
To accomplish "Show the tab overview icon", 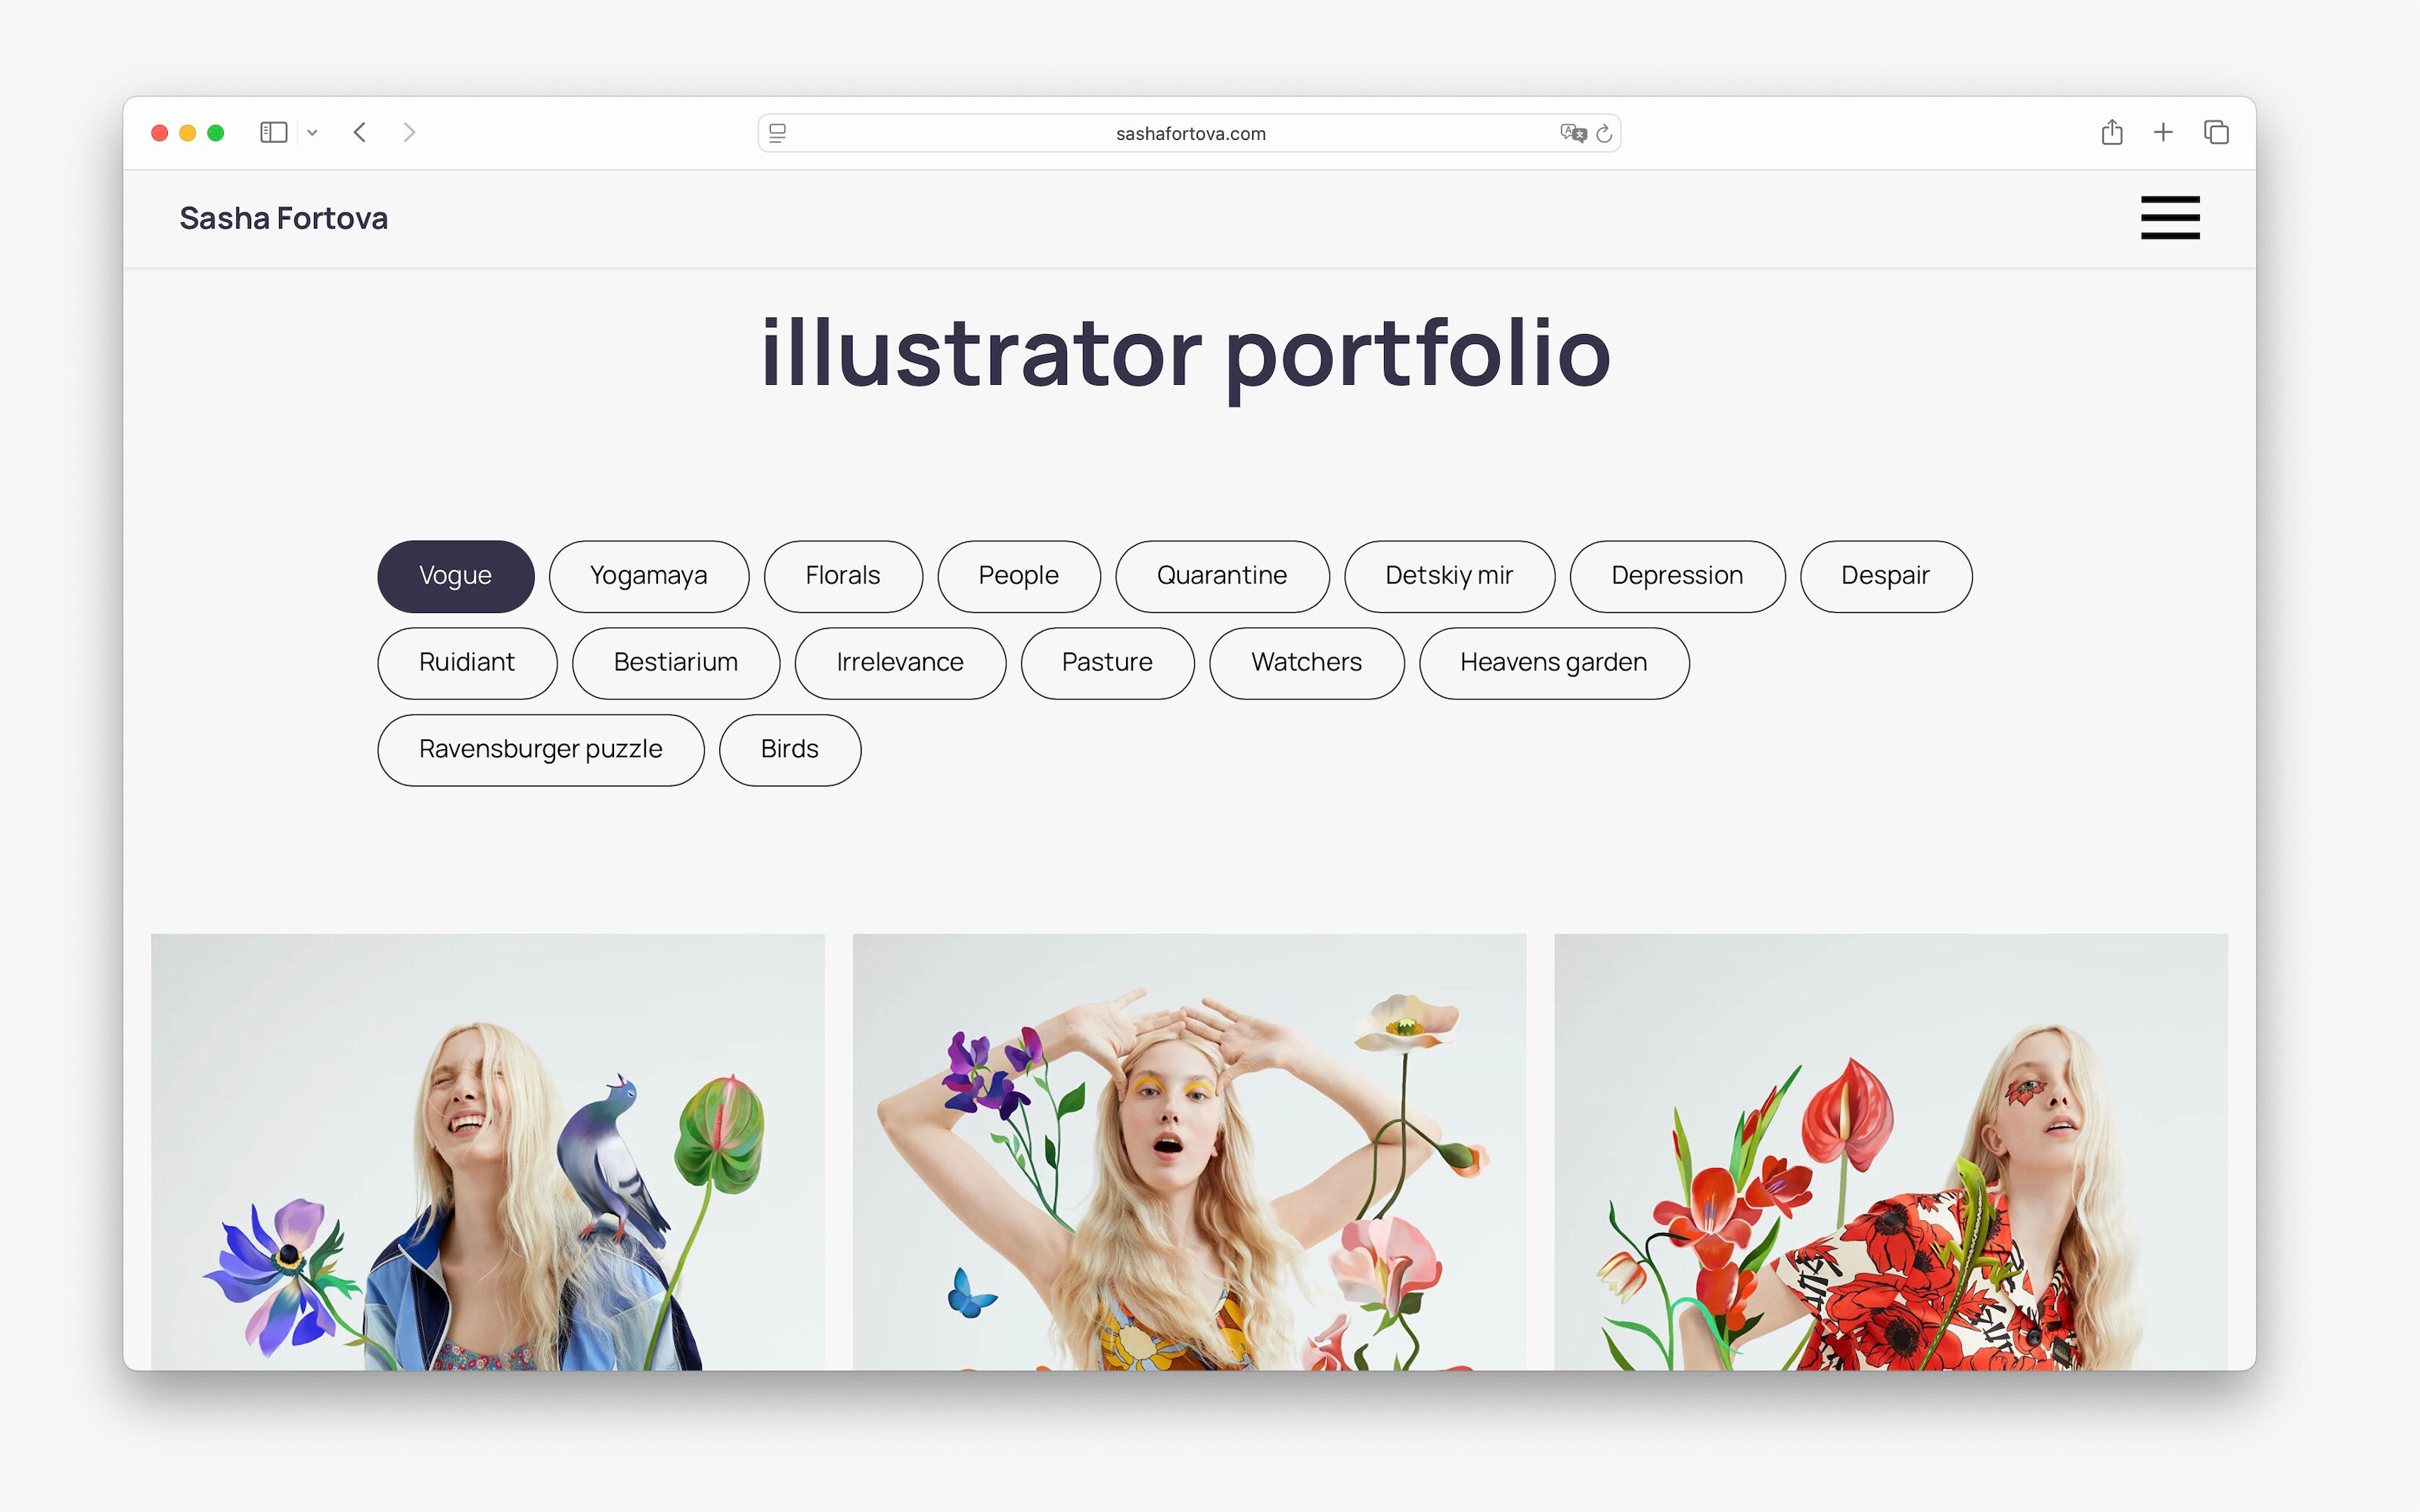I will pyautogui.click(x=2216, y=132).
